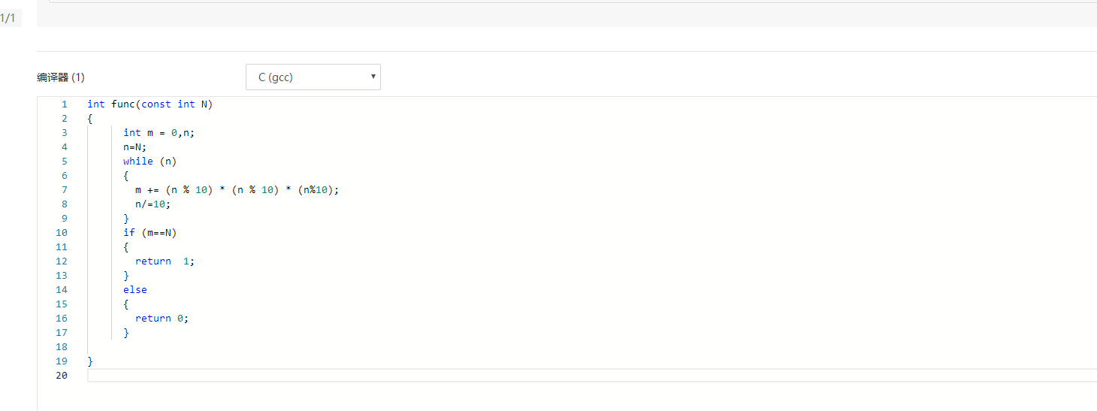
Task: Click the opening brace on line 2
Action: pyautogui.click(x=90, y=119)
